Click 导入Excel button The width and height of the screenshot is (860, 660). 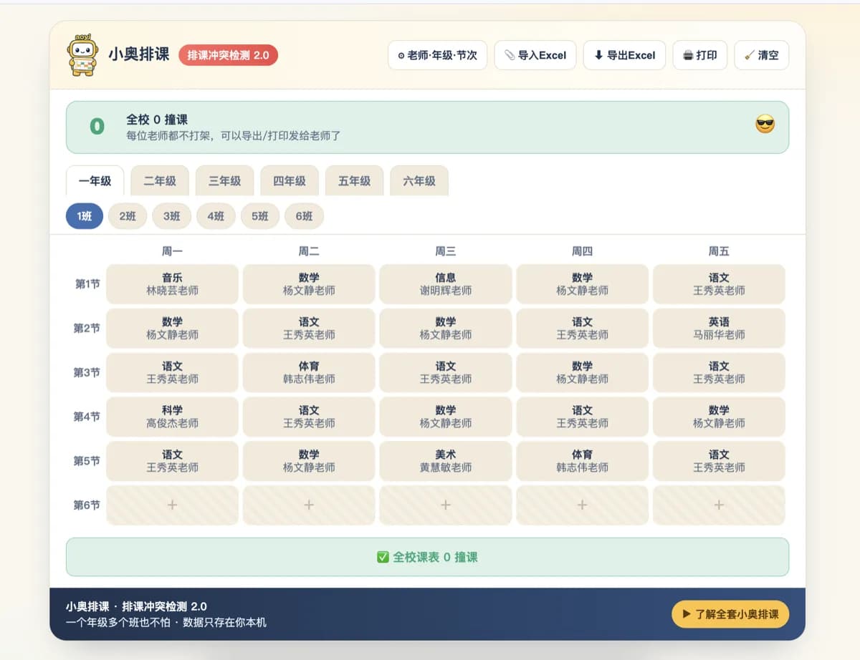click(x=535, y=55)
